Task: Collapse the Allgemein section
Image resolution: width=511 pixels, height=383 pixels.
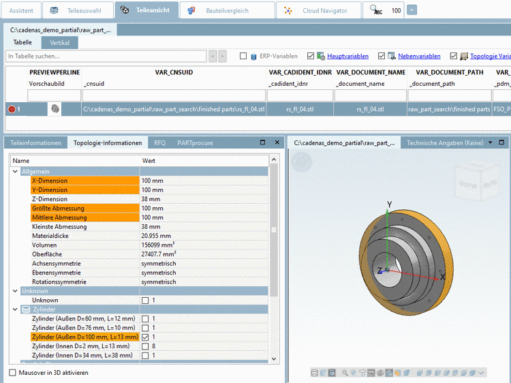Action: [15, 171]
